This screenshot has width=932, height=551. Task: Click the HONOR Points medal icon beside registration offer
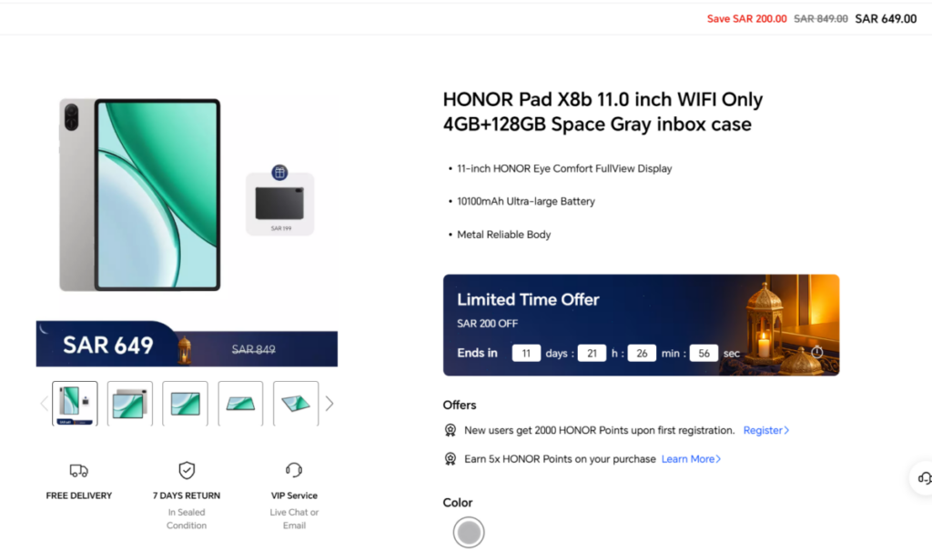[x=450, y=430]
